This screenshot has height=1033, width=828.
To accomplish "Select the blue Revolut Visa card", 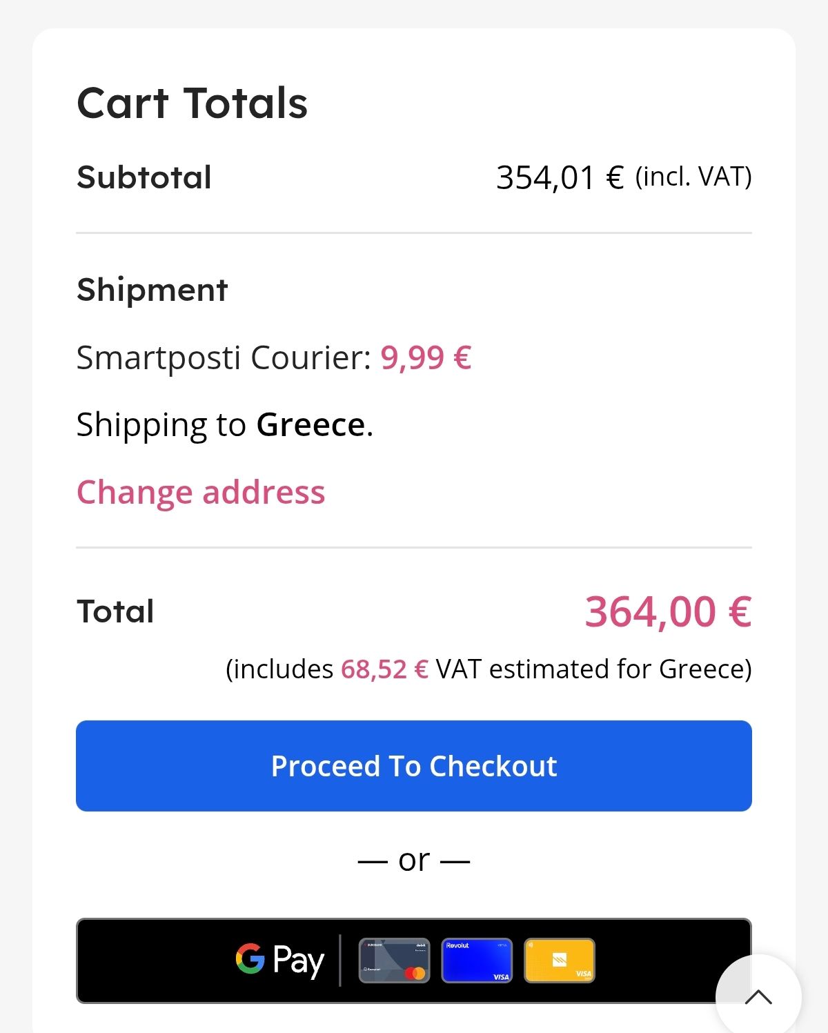I will click(477, 960).
